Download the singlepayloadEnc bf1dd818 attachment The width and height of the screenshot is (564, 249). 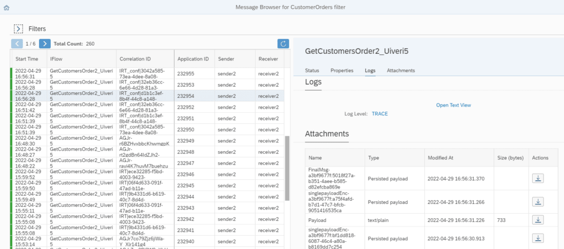click(538, 237)
